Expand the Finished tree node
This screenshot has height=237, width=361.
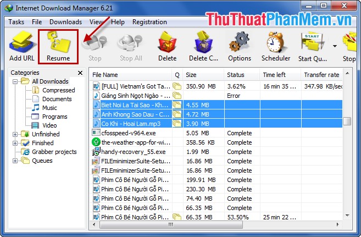pos(15,143)
